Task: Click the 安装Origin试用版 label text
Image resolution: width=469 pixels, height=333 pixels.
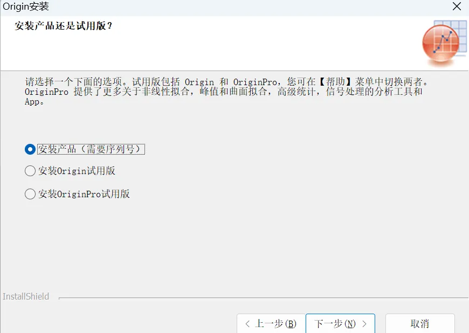Action: click(x=77, y=171)
